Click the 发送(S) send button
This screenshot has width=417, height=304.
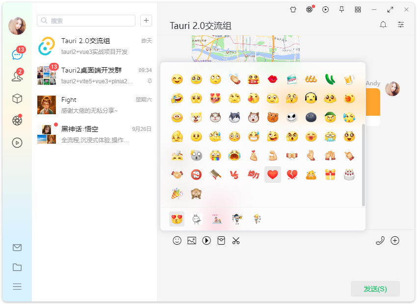[375, 289]
